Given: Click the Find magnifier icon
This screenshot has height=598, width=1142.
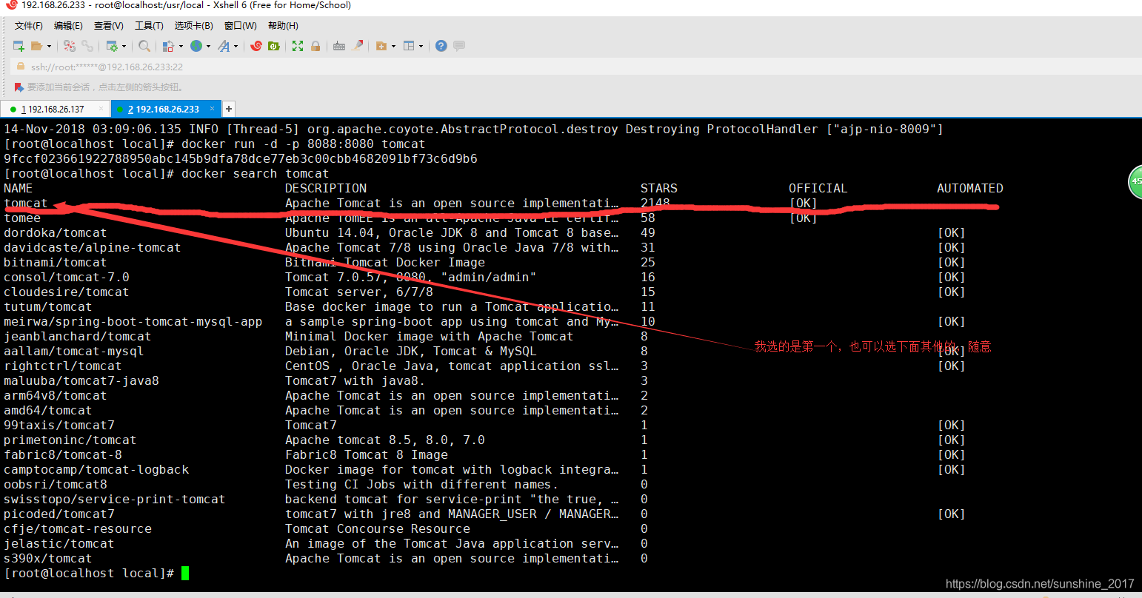Looking at the screenshot, I should (144, 46).
